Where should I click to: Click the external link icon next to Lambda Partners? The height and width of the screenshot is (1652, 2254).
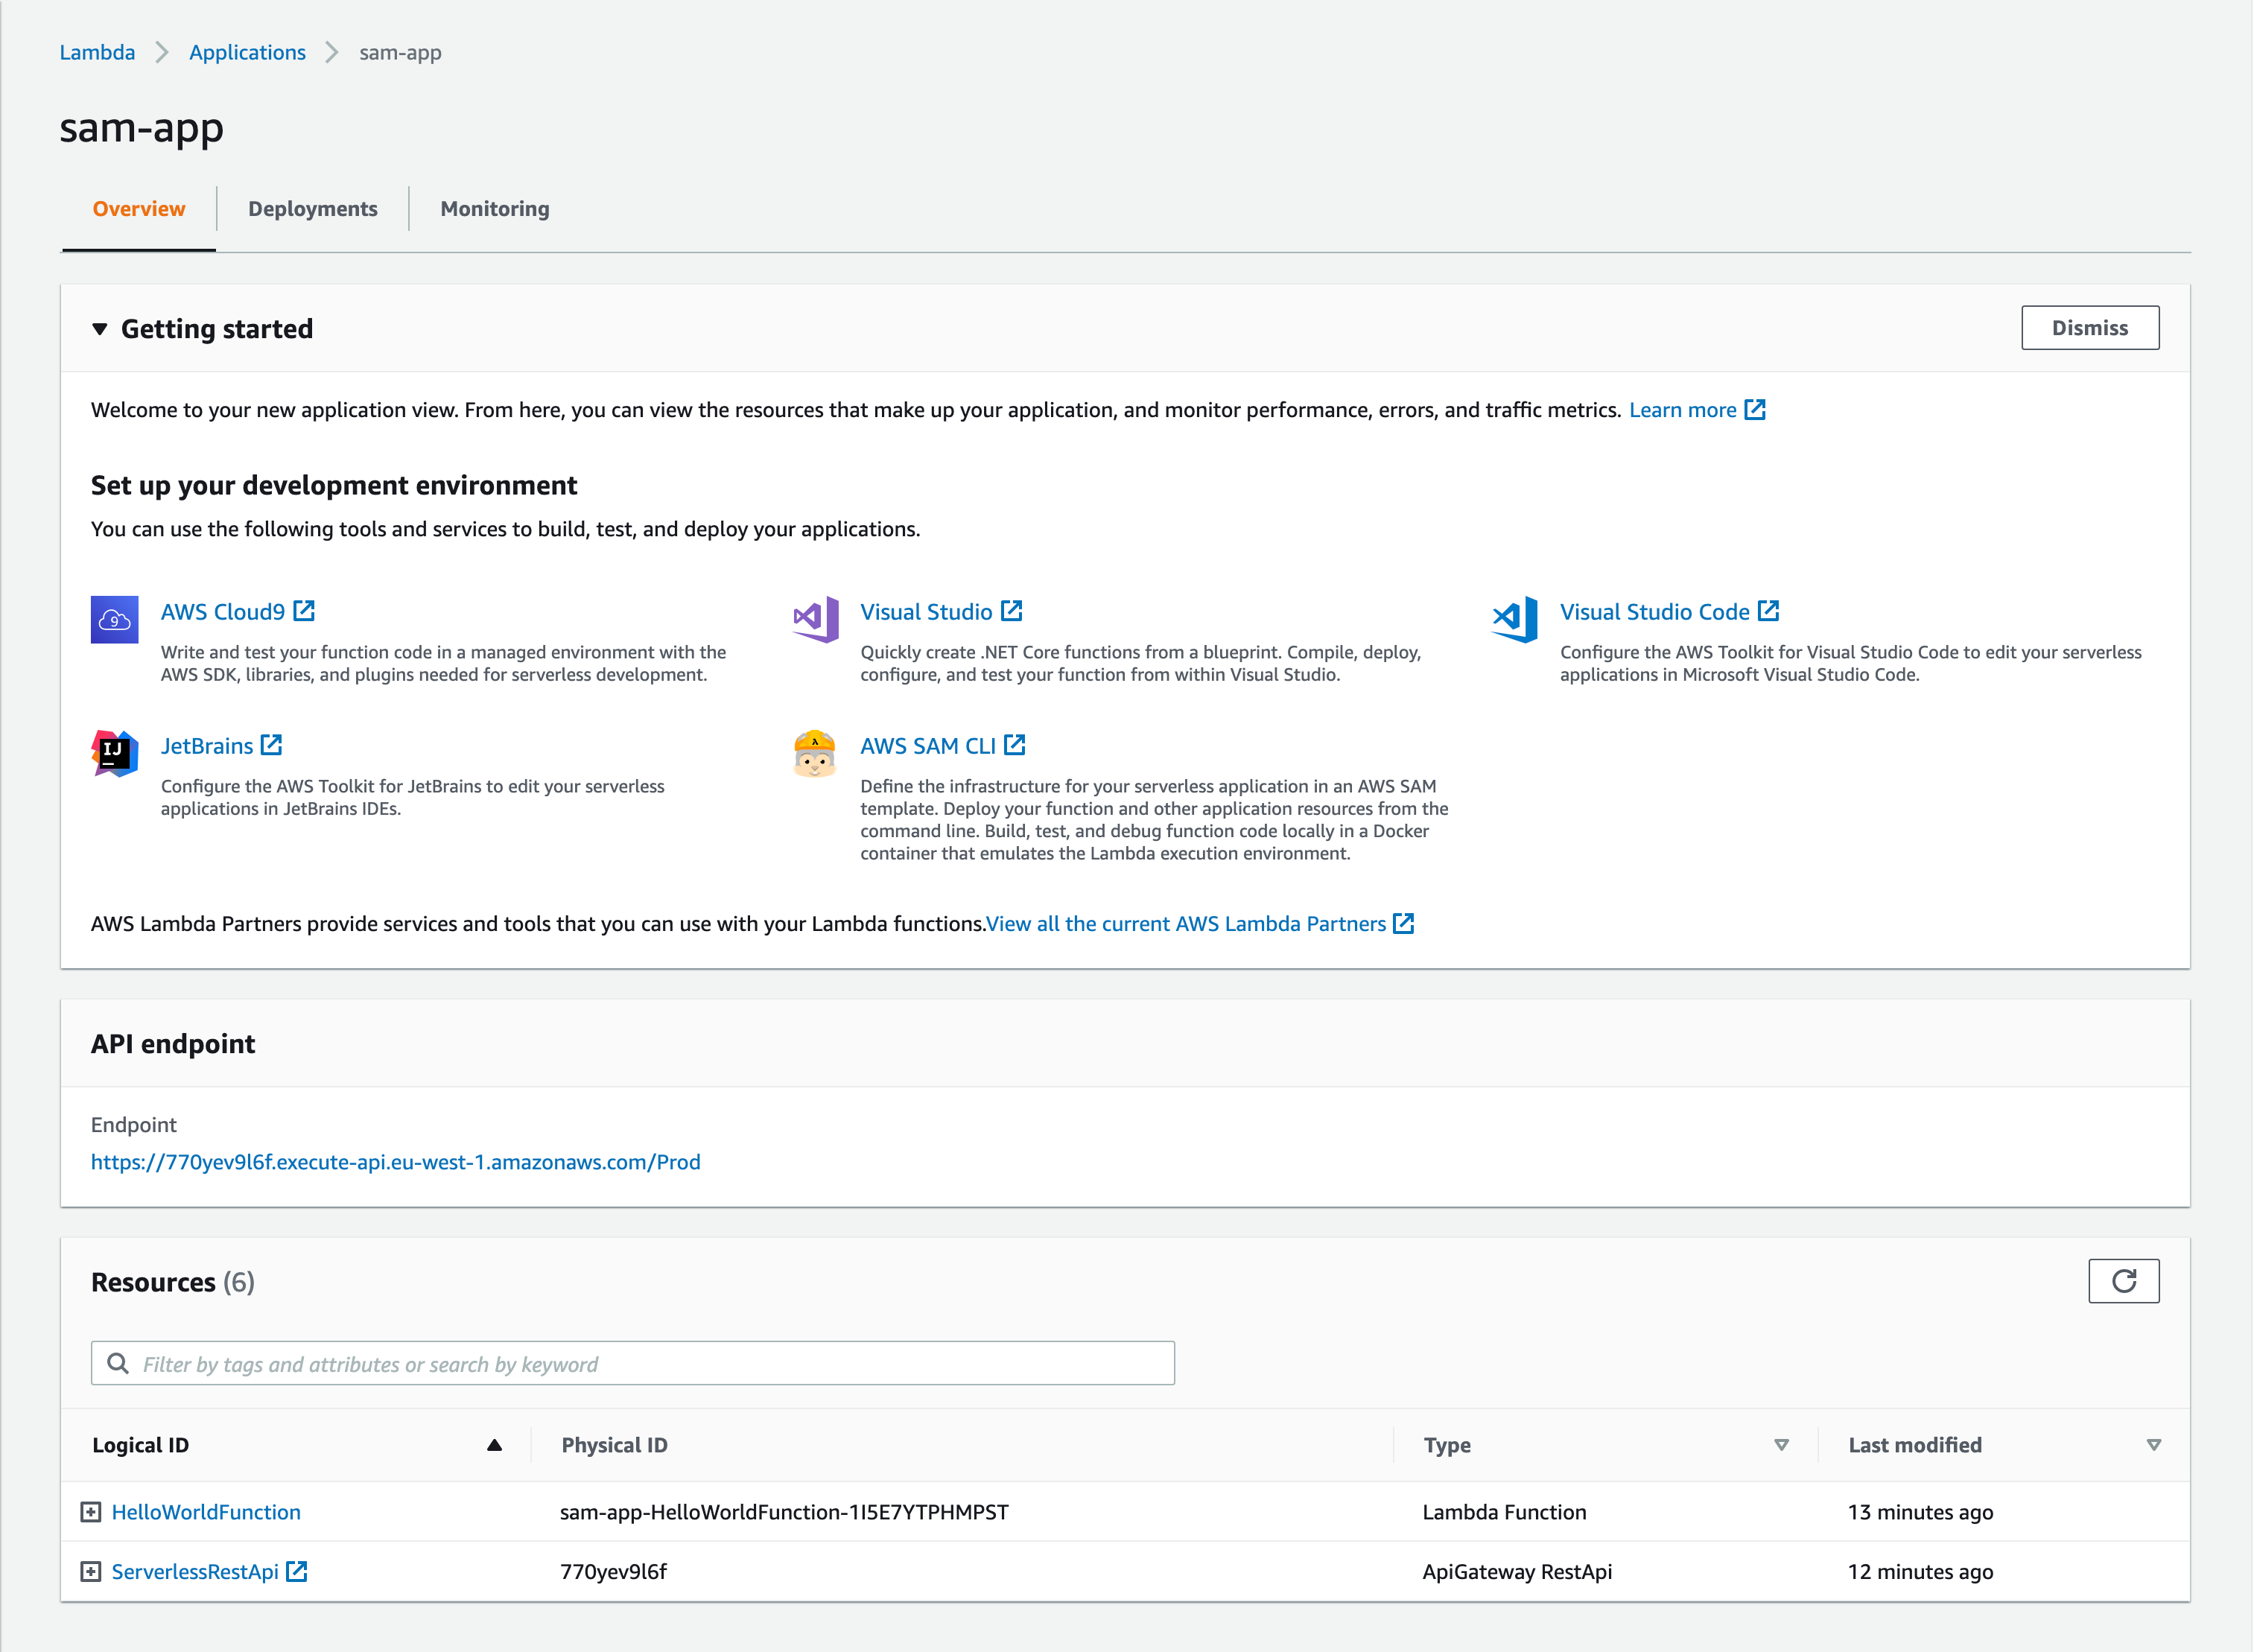[x=1404, y=923]
